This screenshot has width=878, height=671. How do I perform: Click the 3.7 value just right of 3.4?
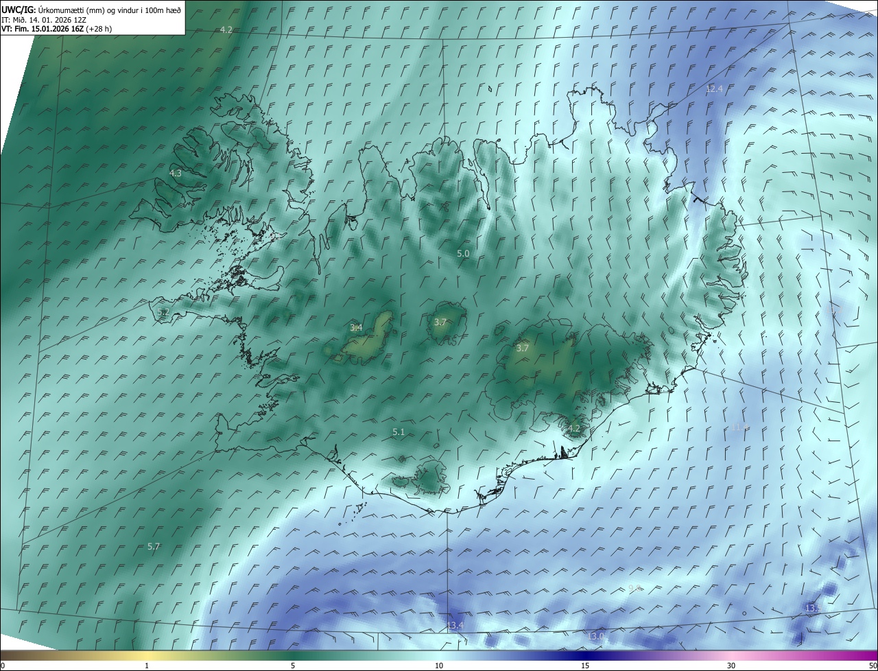pos(440,322)
